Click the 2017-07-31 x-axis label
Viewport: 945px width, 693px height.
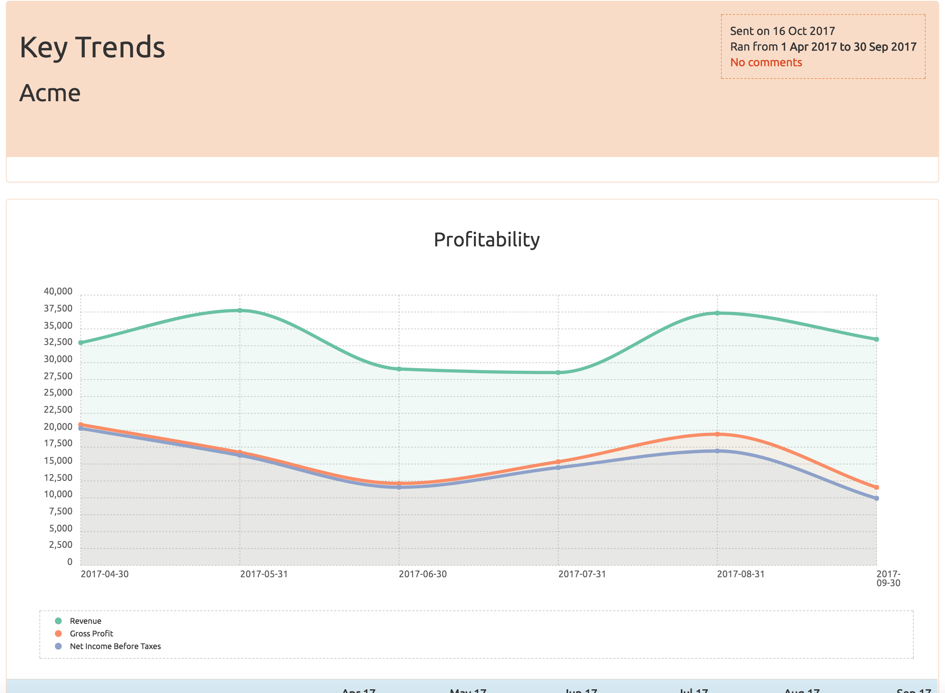coord(582,574)
